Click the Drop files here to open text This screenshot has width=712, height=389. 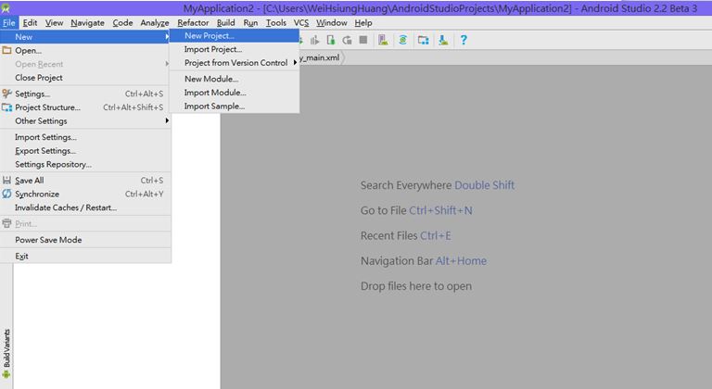(416, 286)
